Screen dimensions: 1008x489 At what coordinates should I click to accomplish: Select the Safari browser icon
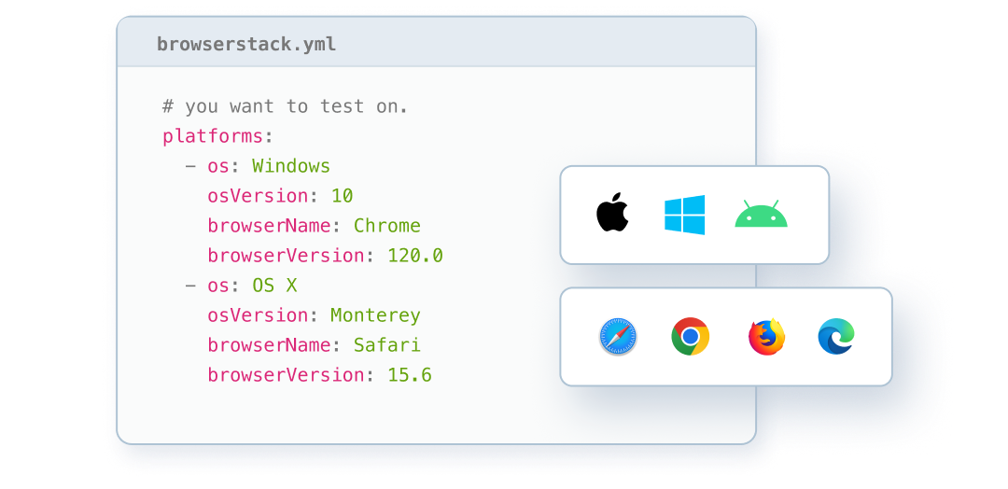(618, 336)
